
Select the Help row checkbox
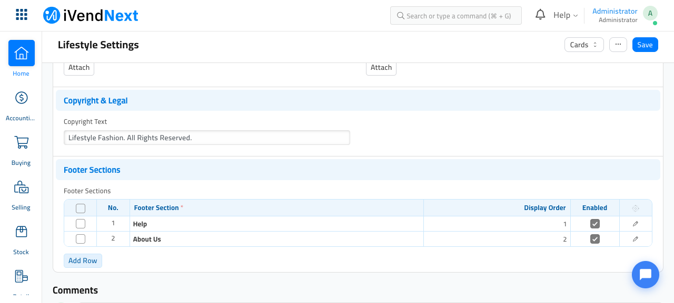pos(81,224)
